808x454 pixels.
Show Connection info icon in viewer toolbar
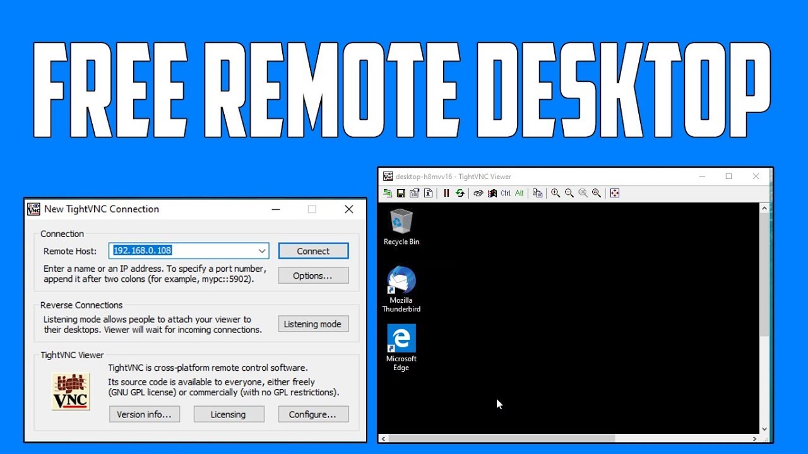coord(428,193)
